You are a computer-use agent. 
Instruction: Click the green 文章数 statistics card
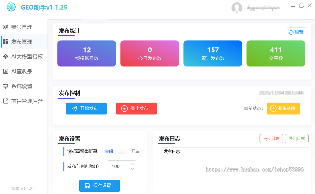coord(276,53)
